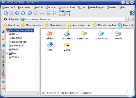Click the green status indicator light

coord(43,93)
